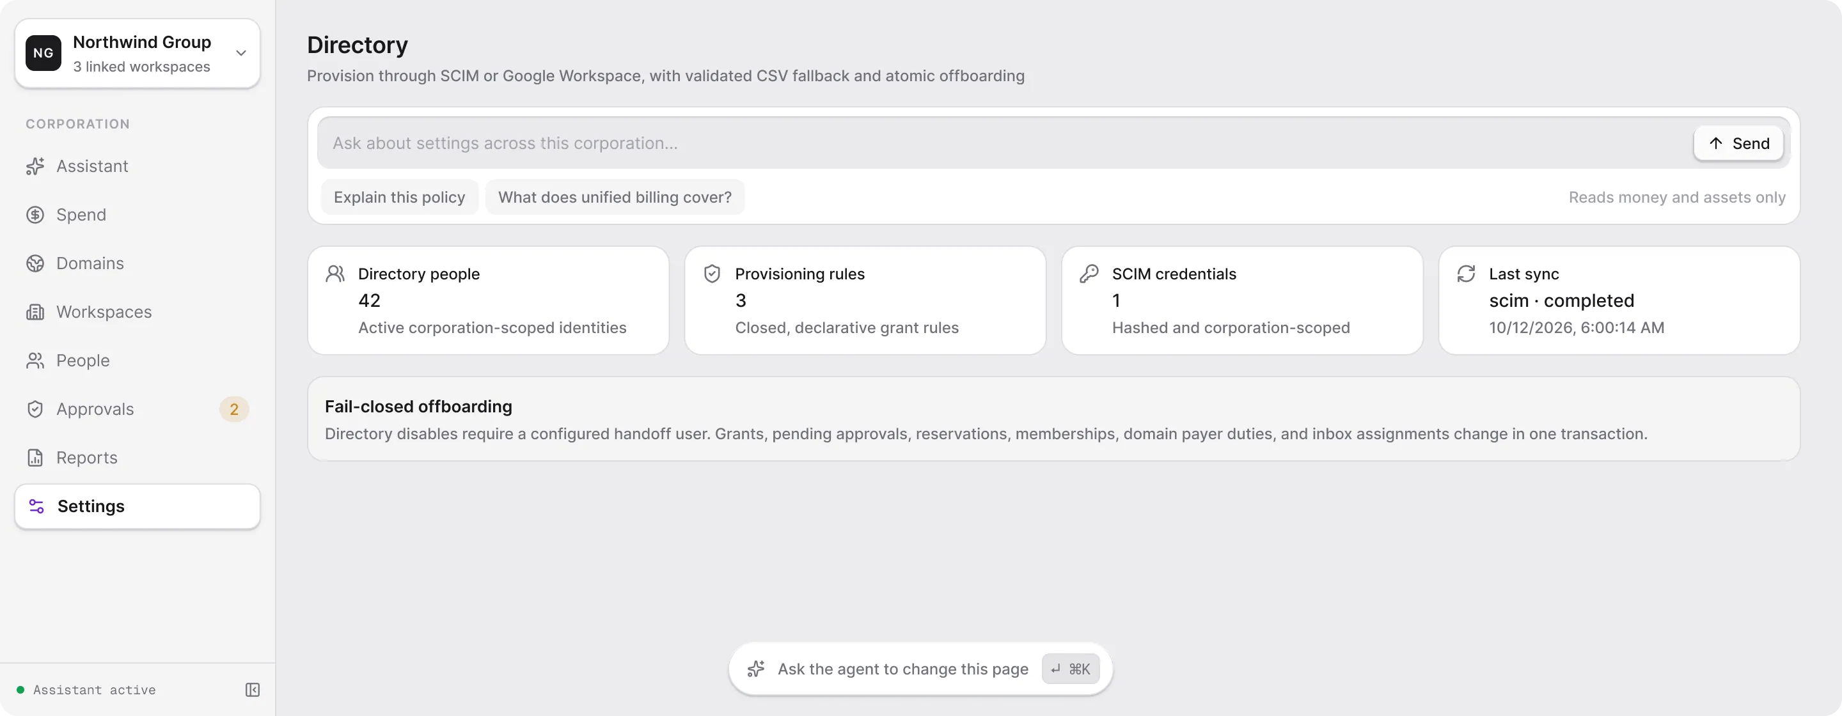The image size is (1842, 716).
Task: Choose What does unified billing cover suggestion
Action: pyautogui.click(x=614, y=198)
